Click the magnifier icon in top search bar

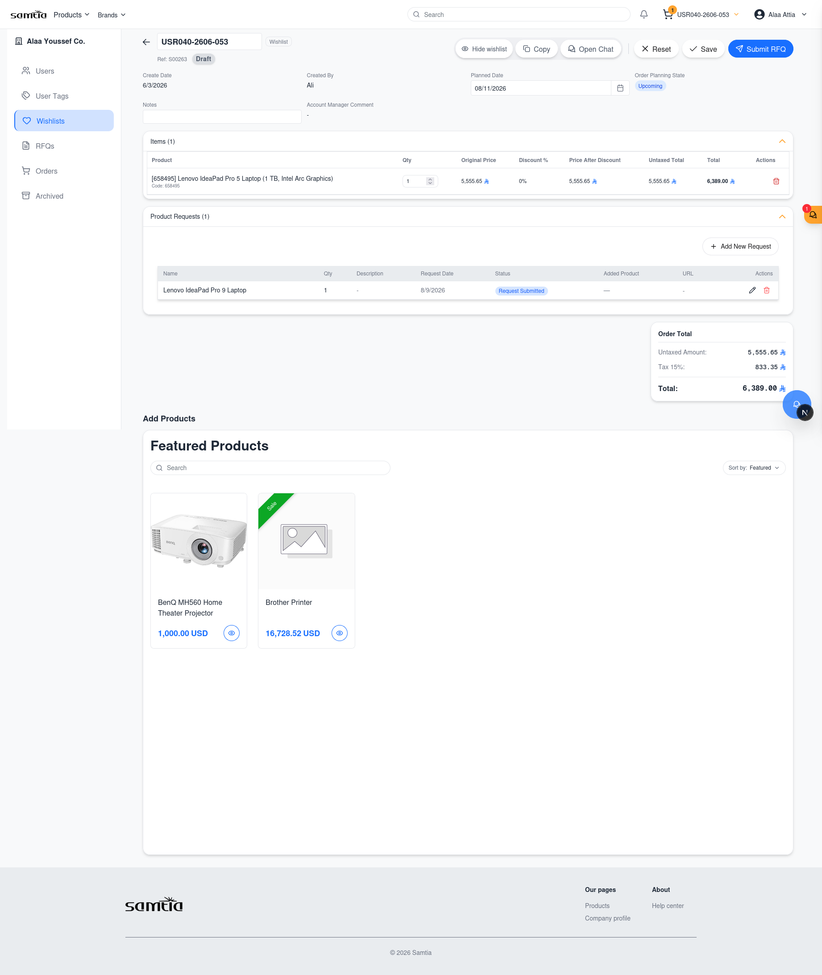coord(416,14)
